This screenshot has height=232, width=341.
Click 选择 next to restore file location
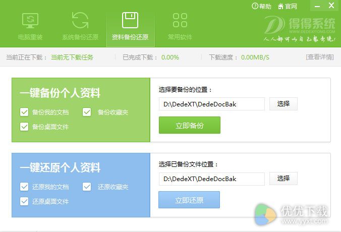click(x=283, y=179)
